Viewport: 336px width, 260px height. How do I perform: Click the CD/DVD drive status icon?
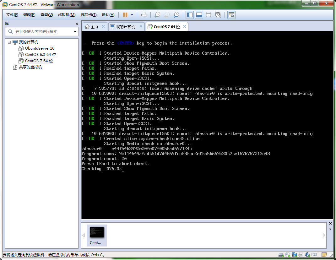tap(288, 255)
